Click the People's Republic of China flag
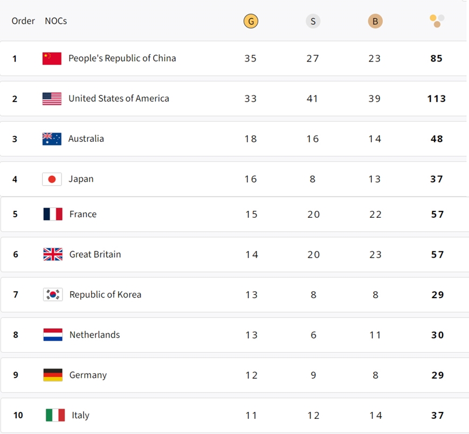 pos(52,58)
